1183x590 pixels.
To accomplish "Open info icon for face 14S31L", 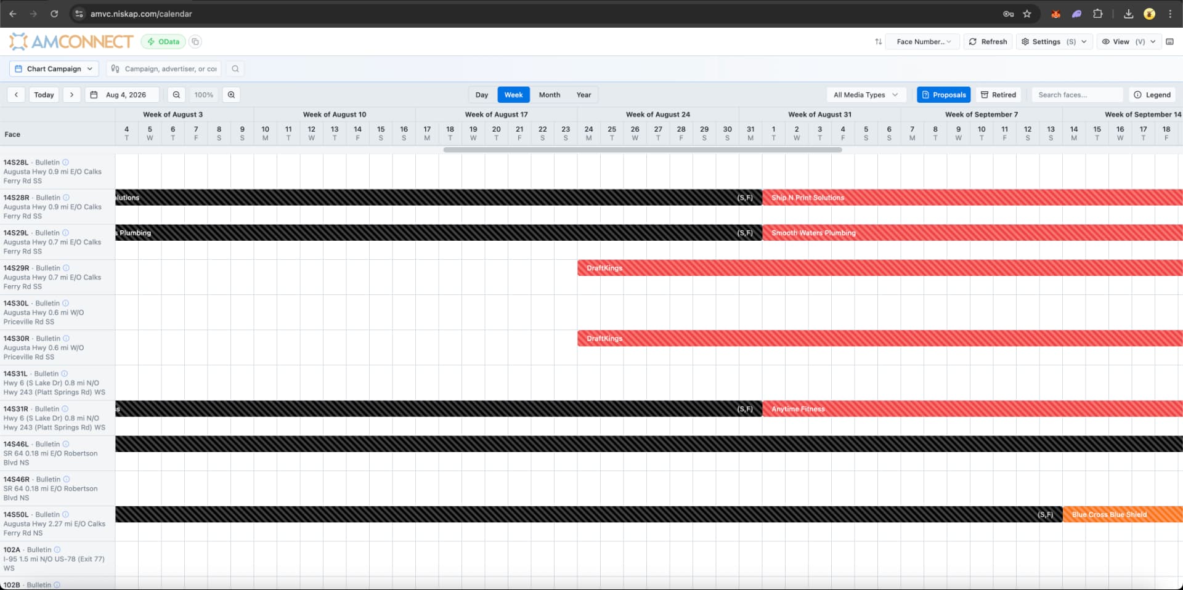I will (64, 374).
